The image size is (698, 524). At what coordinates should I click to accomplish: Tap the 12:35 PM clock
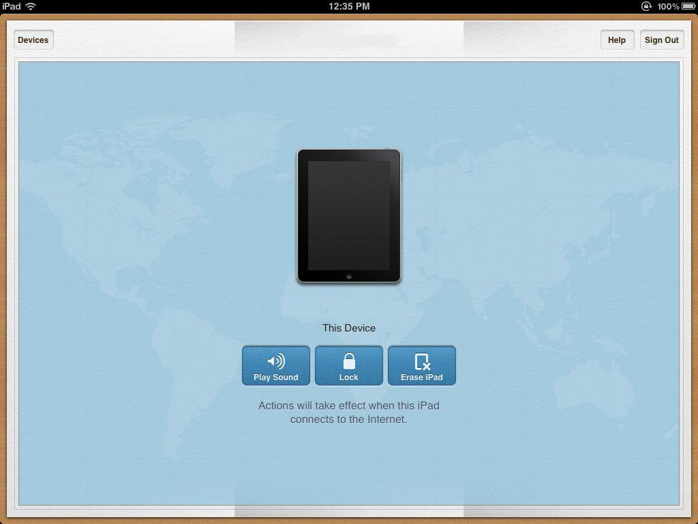(349, 6)
